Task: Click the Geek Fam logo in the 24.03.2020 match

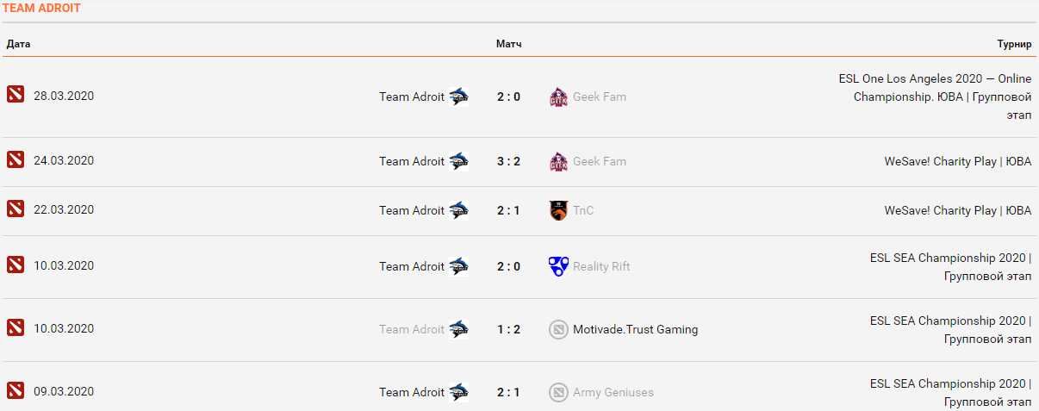Action: 558,161
